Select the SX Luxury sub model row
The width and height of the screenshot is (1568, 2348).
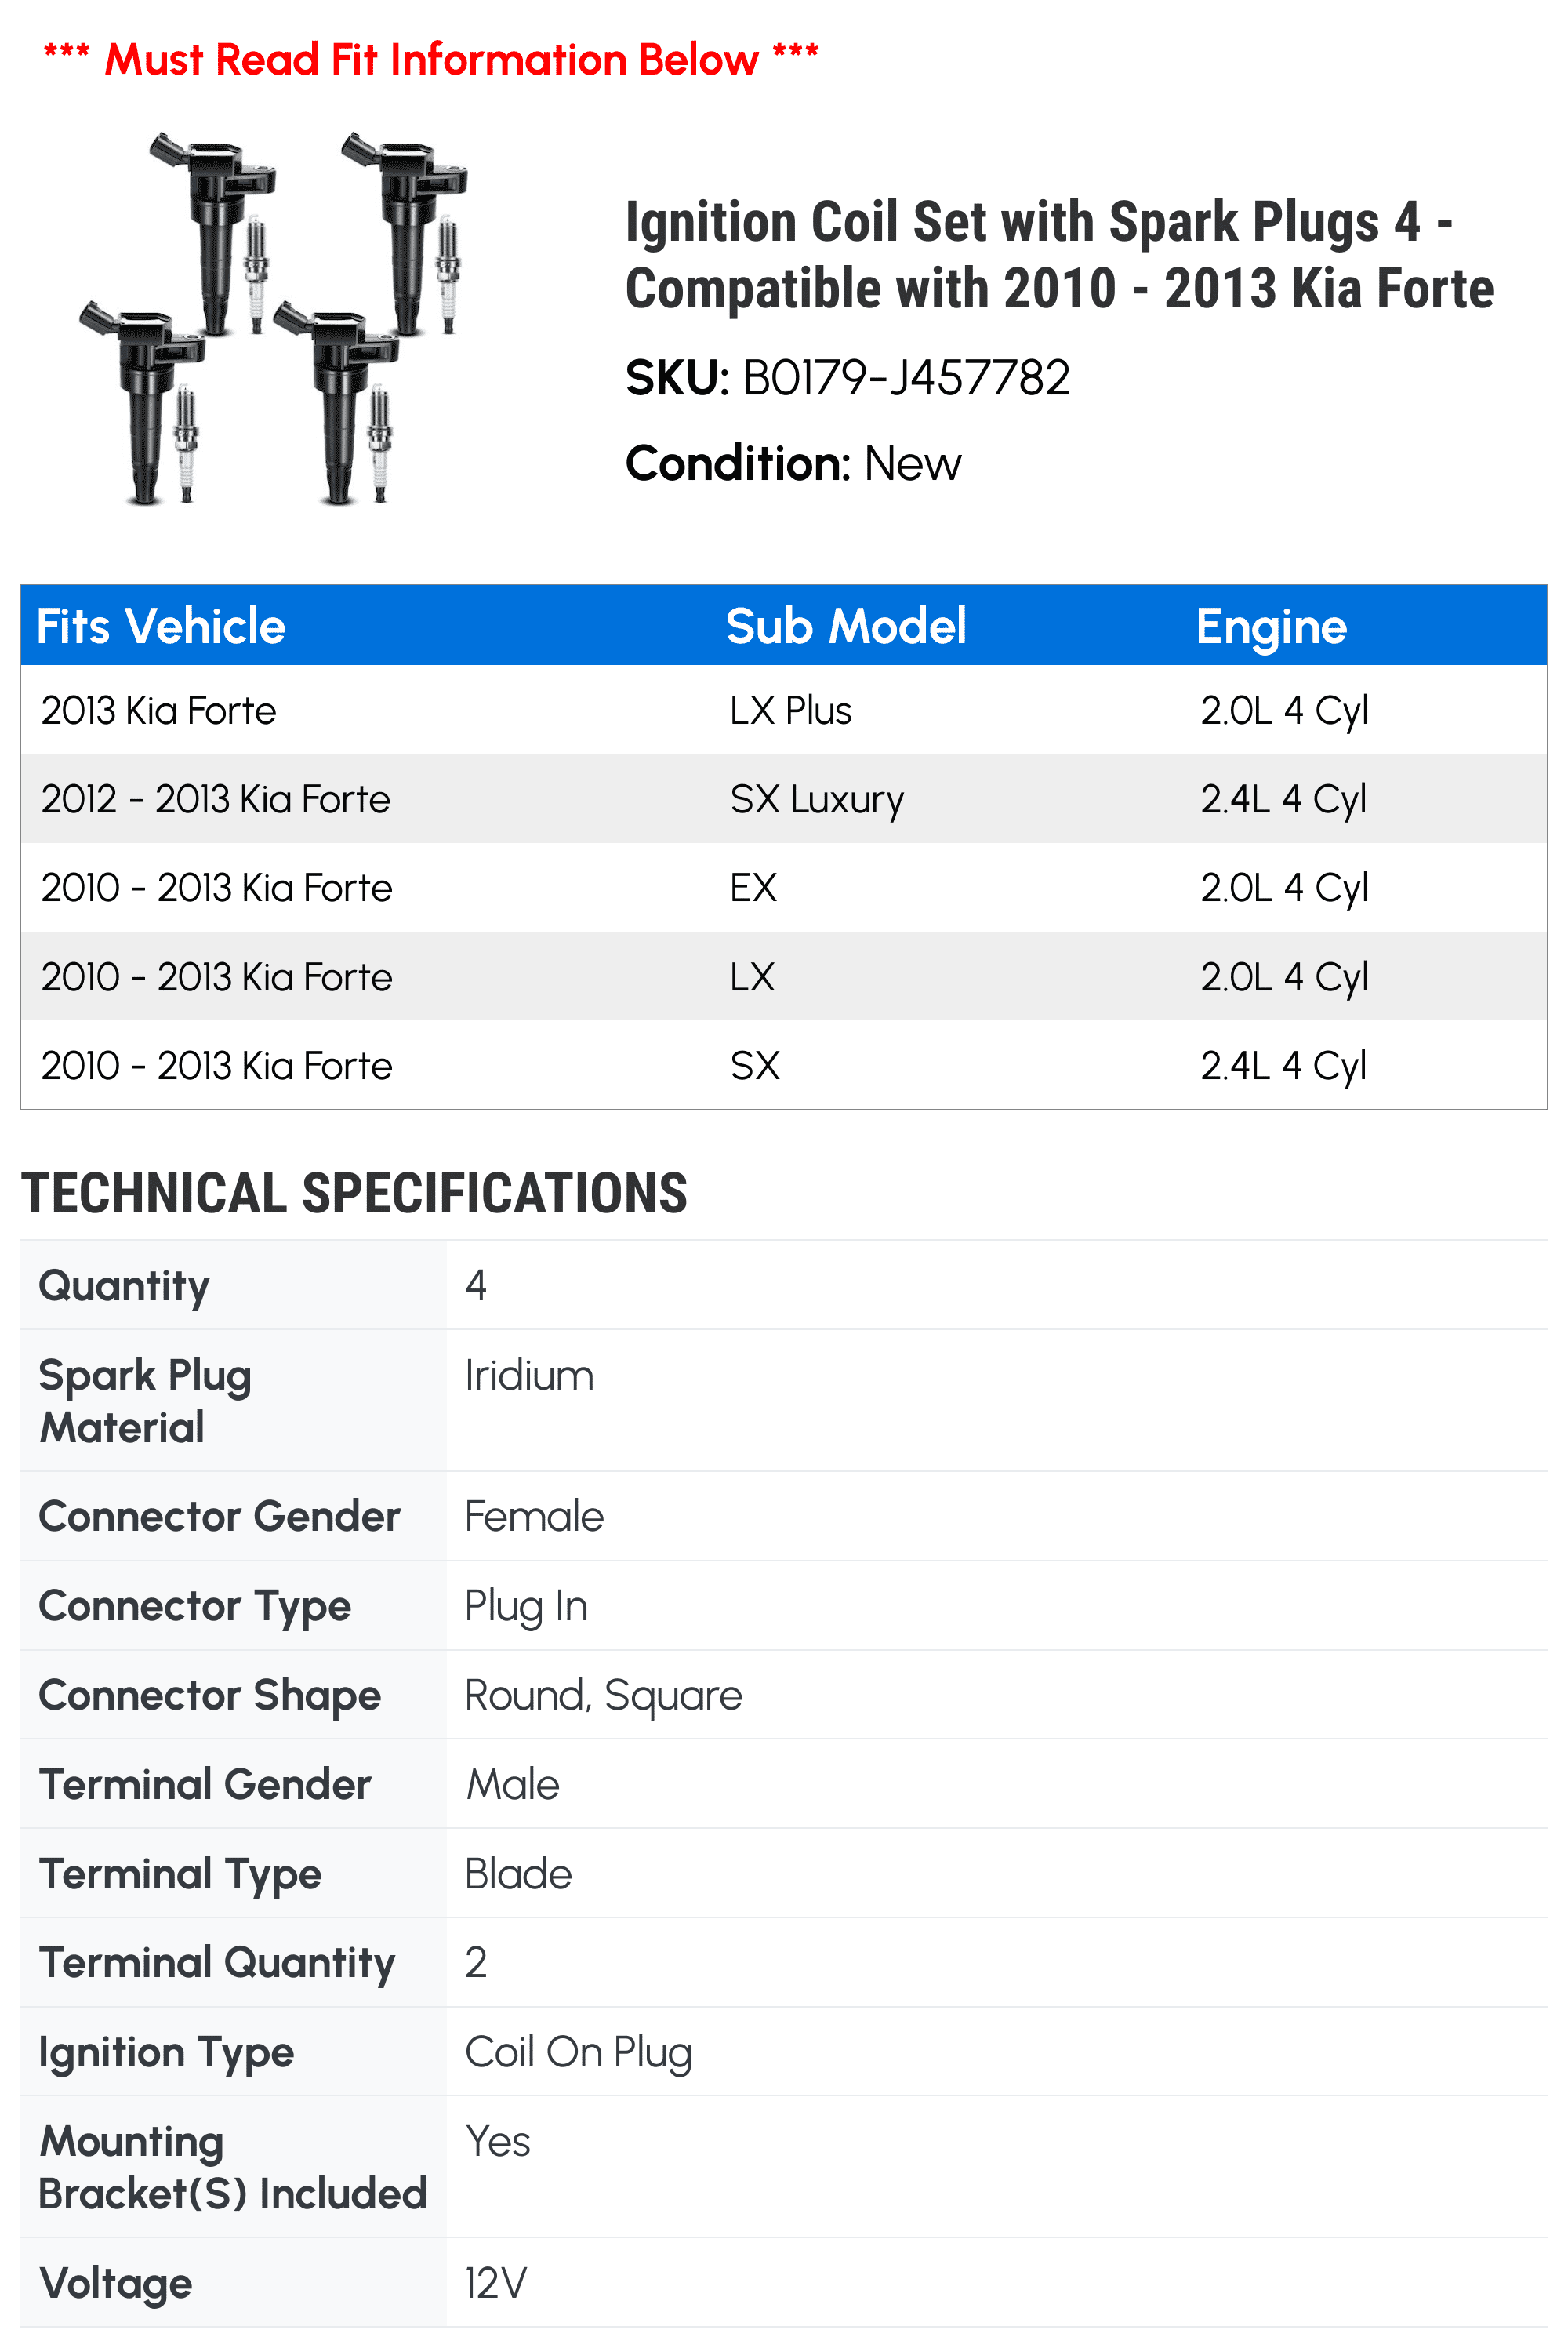coord(784,799)
